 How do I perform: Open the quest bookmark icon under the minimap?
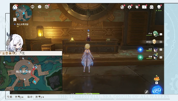tap(15, 20)
